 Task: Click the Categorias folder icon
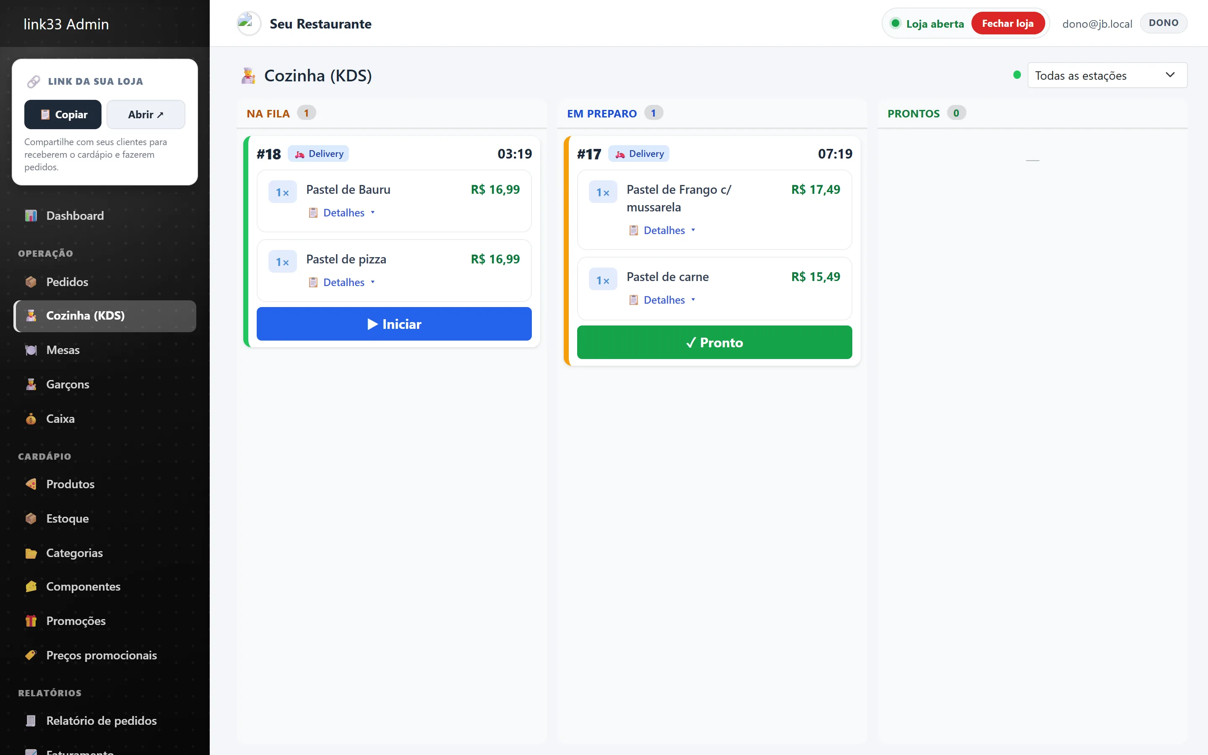[x=31, y=553]
